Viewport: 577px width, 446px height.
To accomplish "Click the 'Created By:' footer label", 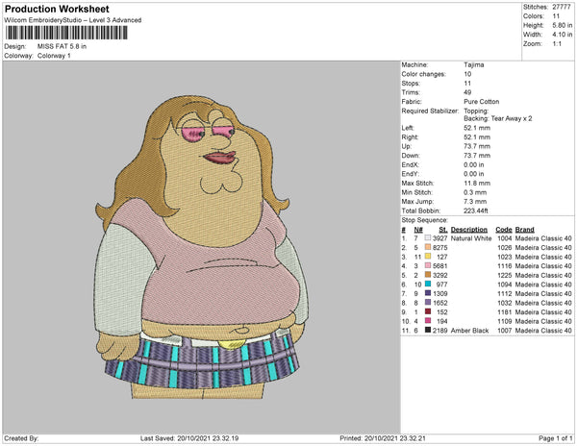I will pyautogui.click(x=21, y=438).
